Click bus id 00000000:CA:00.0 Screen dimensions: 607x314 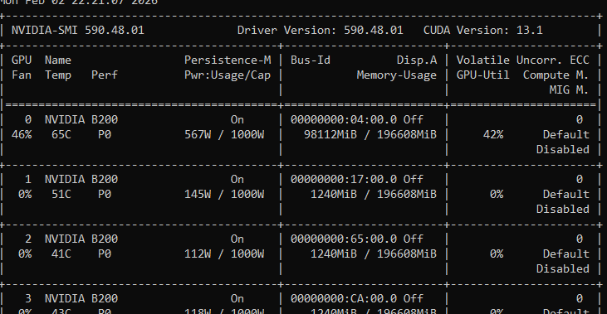344,298
